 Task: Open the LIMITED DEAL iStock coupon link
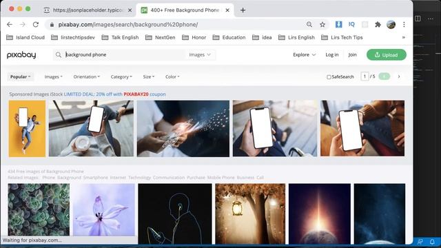[115, 94]
